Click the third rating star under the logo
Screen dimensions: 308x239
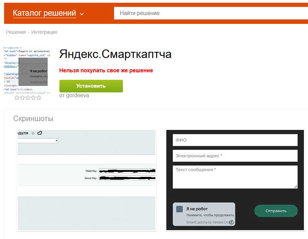click(28, 98)
